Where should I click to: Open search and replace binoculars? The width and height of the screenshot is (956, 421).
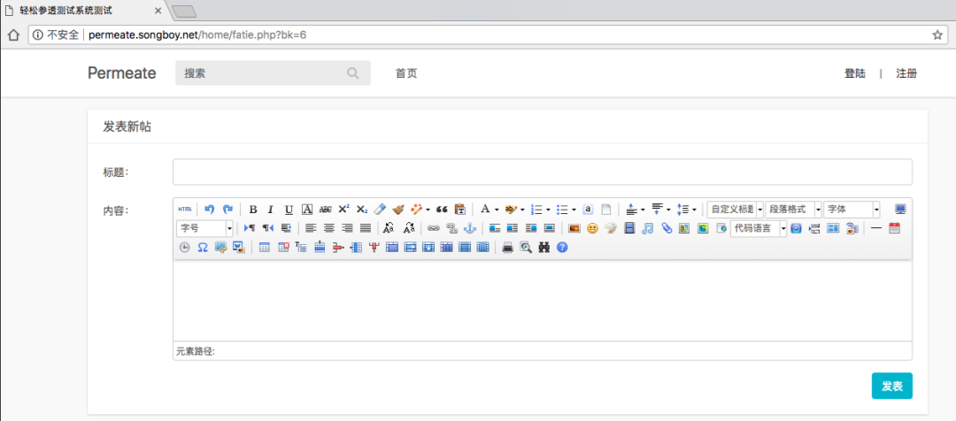point(544,248)
